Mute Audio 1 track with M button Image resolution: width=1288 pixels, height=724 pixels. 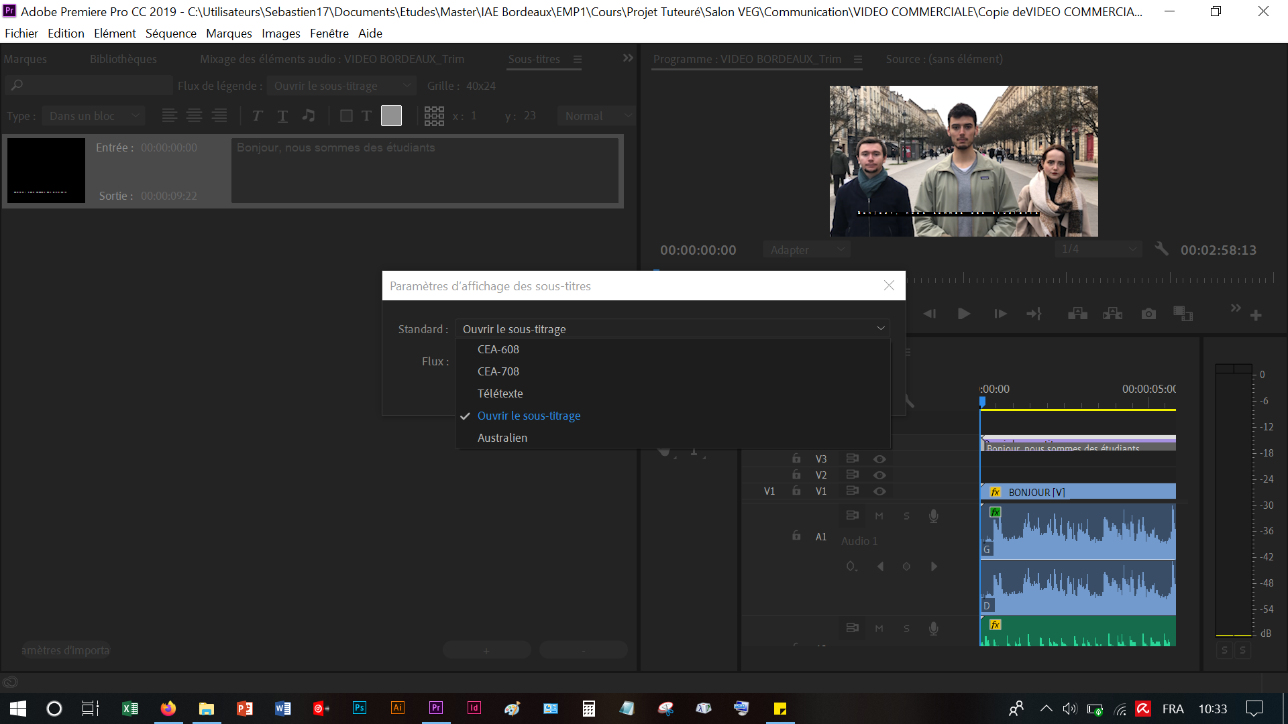tap(879, 516)
